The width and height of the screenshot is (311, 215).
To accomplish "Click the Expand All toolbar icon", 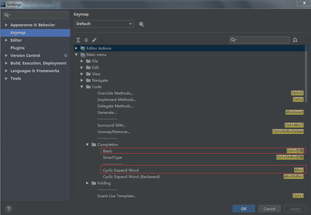I will pyautogui.click(x=78, y=40).
